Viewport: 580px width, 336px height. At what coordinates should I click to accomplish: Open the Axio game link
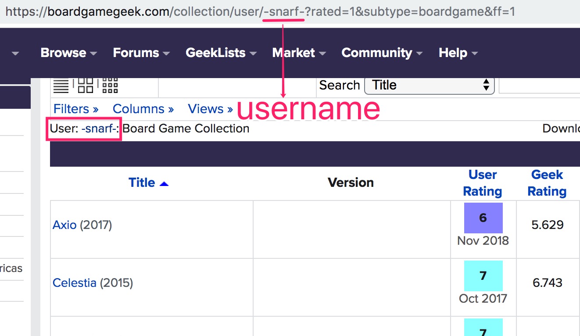[x=64, y=225]
